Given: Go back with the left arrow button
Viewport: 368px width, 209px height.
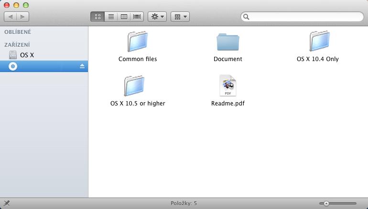Looking at the screenshot, I should (11, 17).
